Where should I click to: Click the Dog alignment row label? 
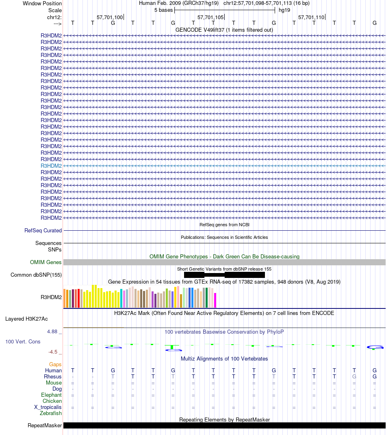57,389
